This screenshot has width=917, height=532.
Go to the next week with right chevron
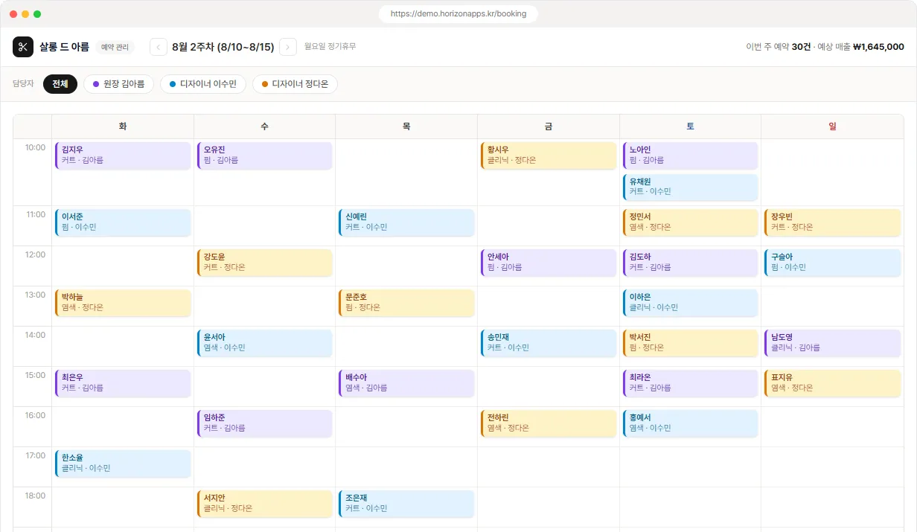click(288, 47)
